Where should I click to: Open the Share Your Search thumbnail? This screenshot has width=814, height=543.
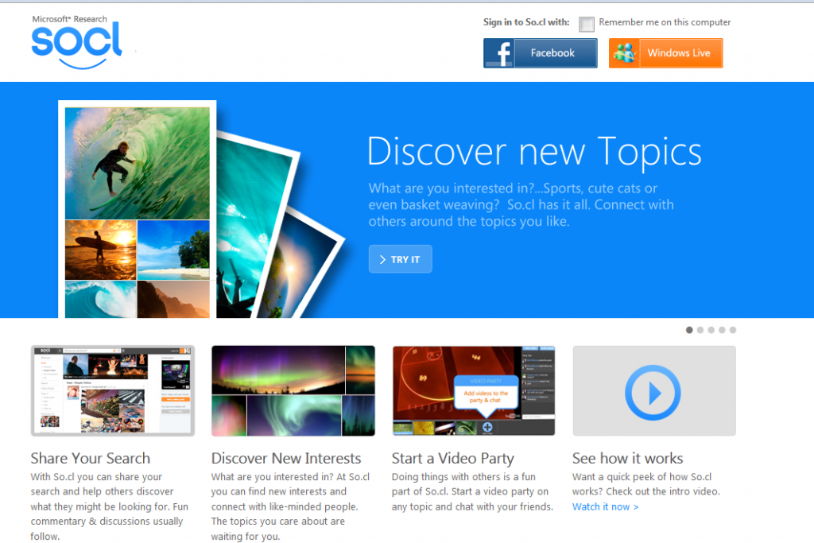pos(113,391)
